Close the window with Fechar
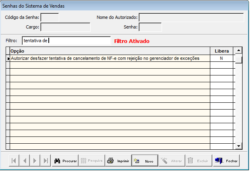251x171 pixels. [226, 161]
